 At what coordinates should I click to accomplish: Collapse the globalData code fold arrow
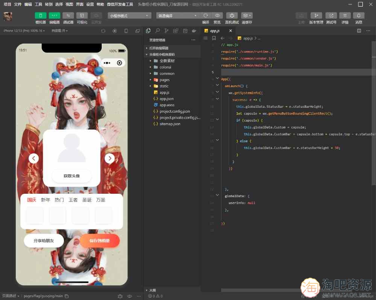point(217,195)
